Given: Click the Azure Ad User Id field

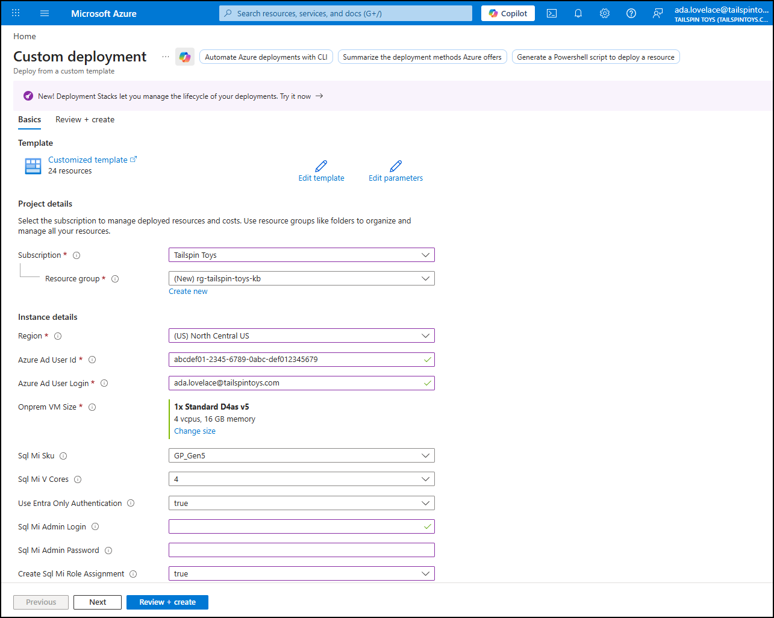Looking at the screenshot, I should tap(302, 360).
